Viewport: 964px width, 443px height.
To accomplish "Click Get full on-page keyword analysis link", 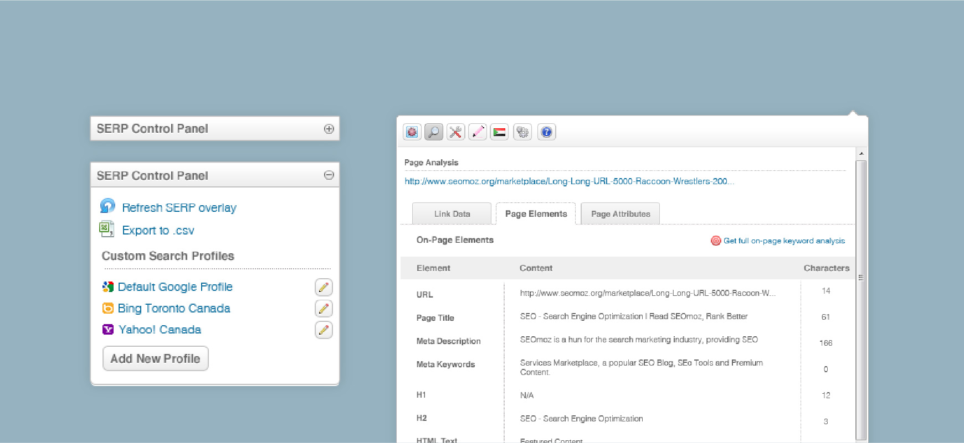I will tap(784, 241).
